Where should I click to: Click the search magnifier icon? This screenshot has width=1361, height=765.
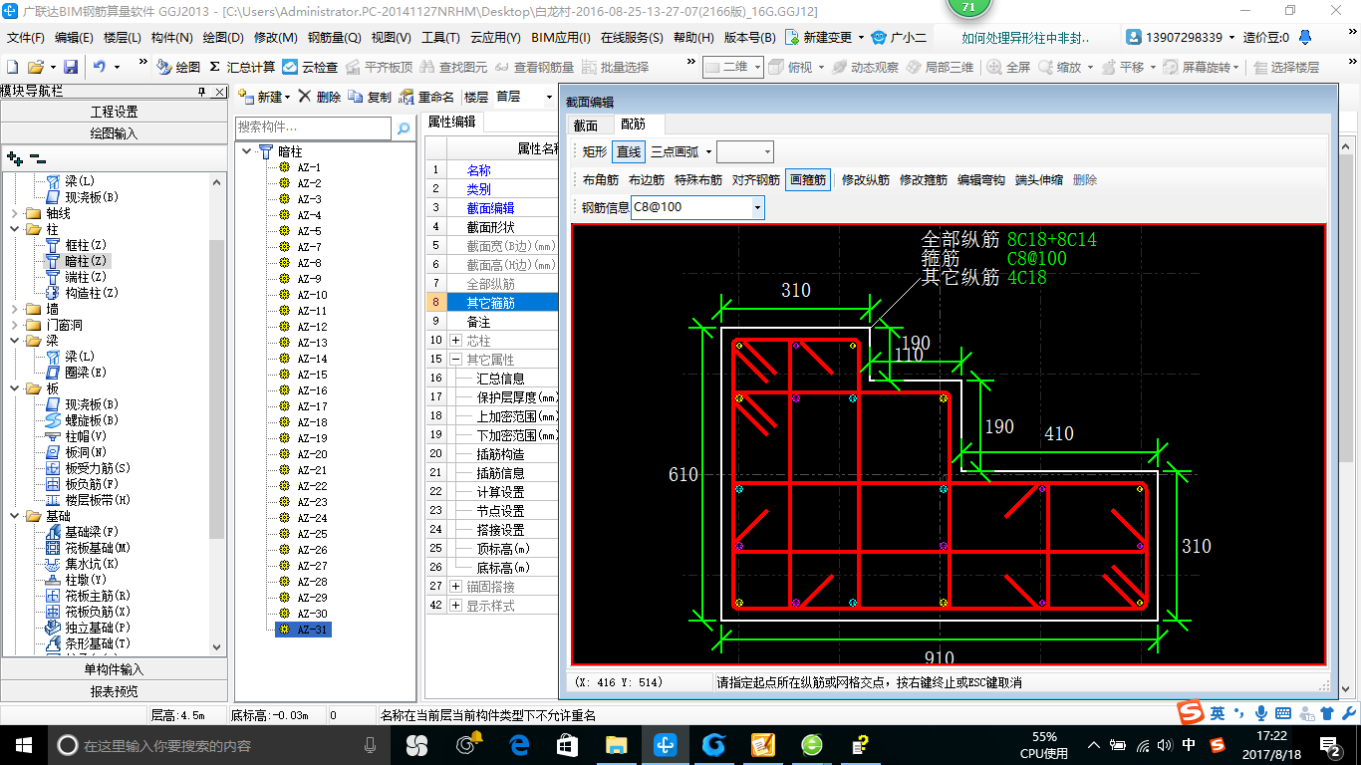tap(404, 128)
